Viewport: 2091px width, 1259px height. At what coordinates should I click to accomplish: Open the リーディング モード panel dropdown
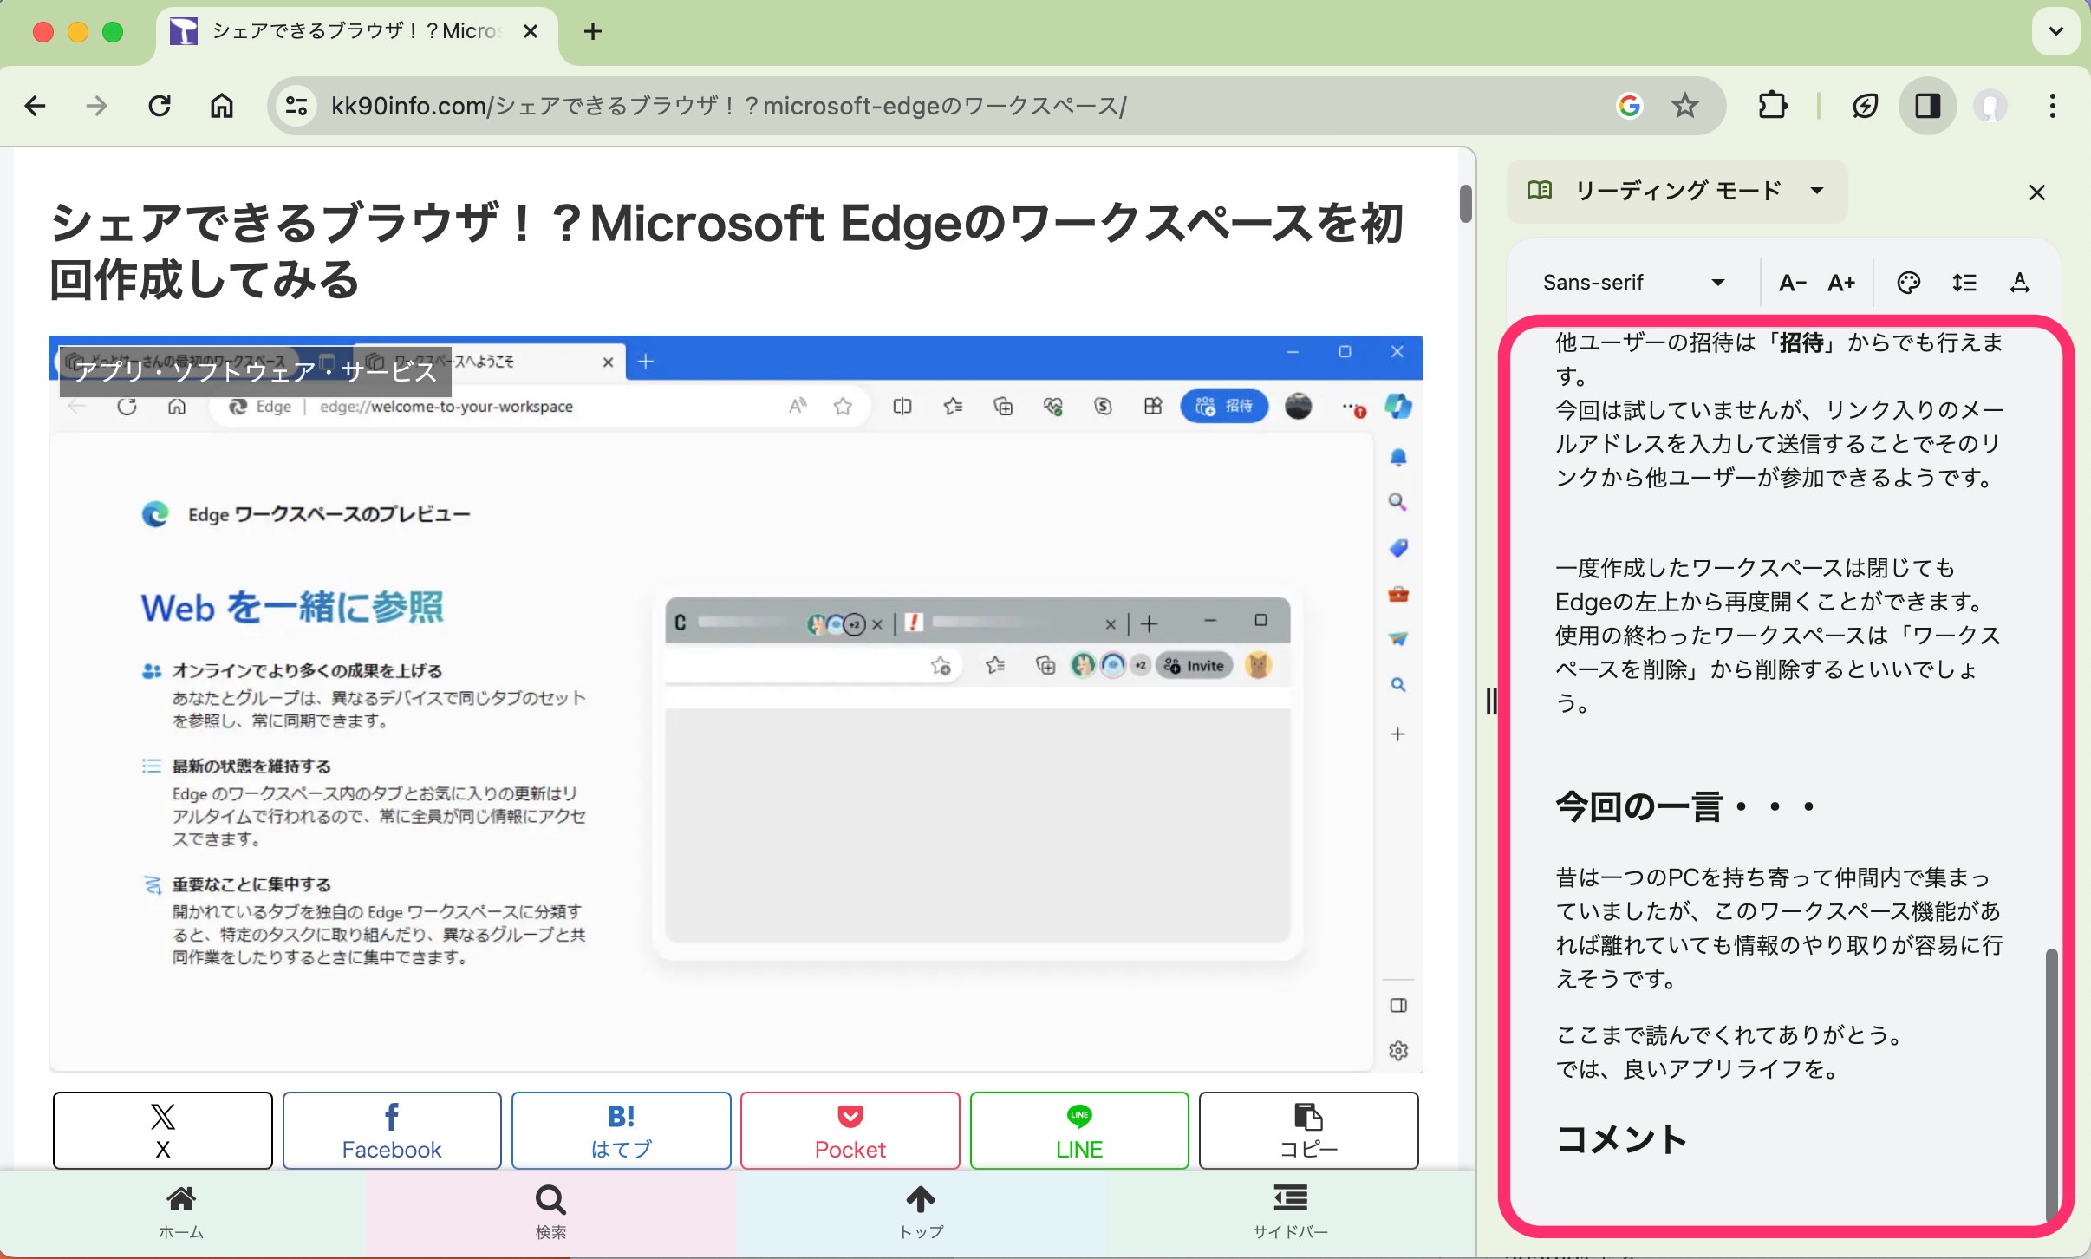[1677, 191]
